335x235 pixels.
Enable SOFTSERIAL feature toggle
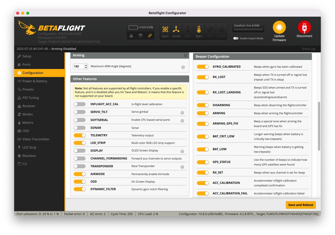(79, 120)
